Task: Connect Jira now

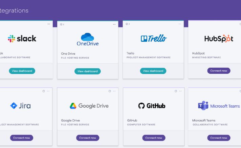Action: (22, 138)
